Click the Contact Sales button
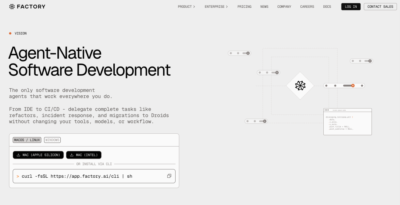 pos(380,7)
